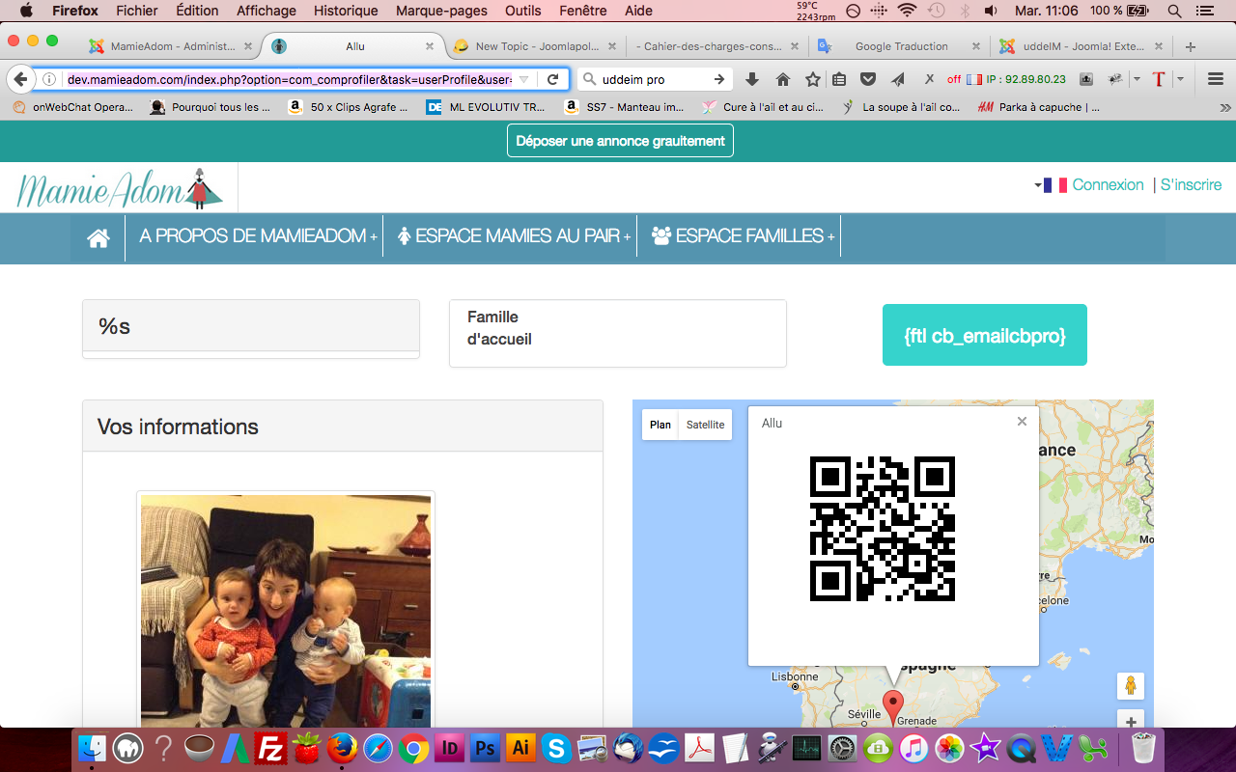Launch Skype from the Dock
Image resolution: width=1236 pixels, height=772 pixels.
coord(555,747)
